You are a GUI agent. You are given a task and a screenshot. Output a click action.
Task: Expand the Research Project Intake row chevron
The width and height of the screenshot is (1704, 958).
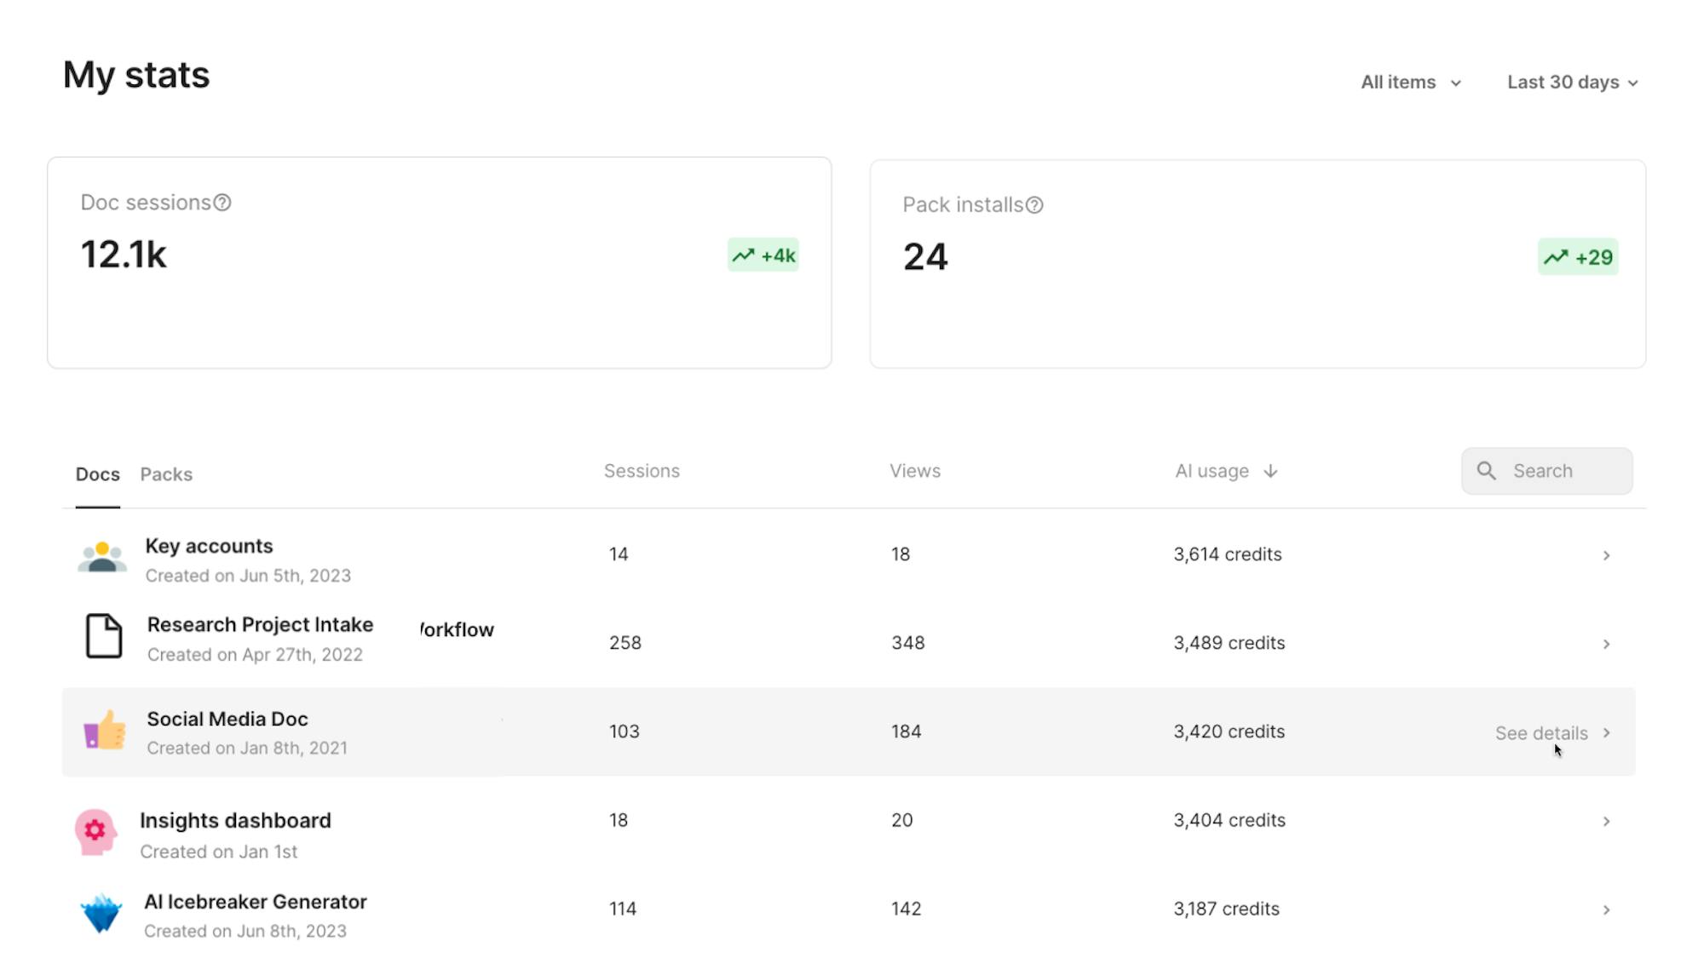pos(1606,645)
